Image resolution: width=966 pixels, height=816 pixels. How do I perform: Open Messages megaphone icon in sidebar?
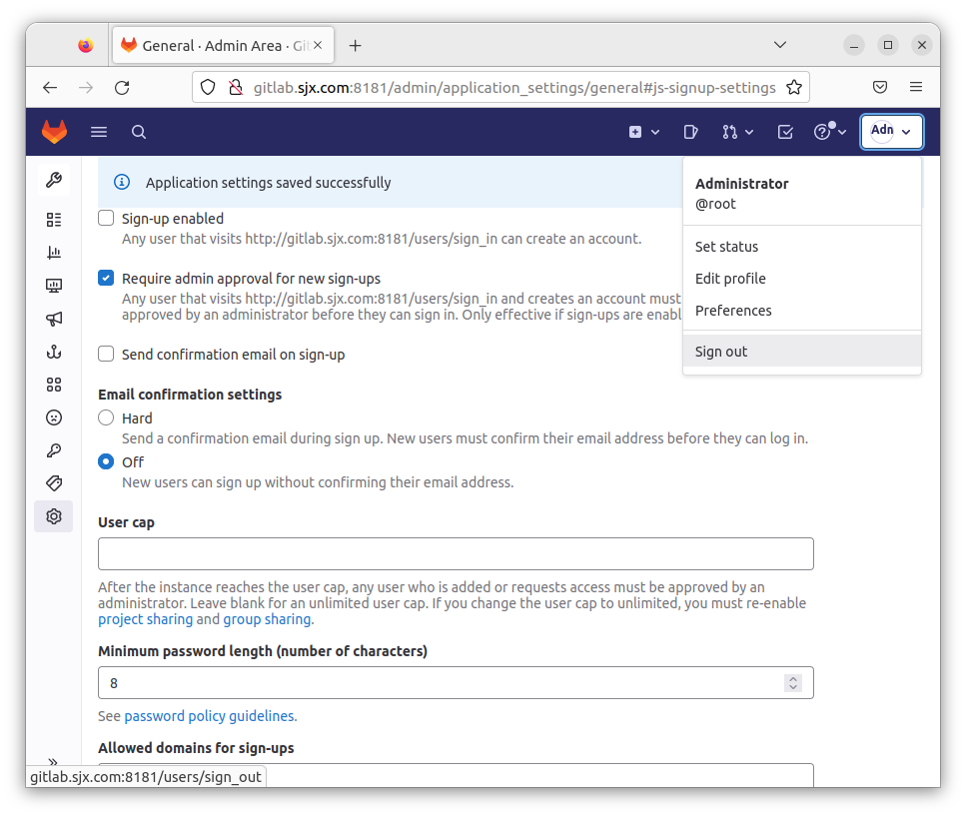click(54, 319)
